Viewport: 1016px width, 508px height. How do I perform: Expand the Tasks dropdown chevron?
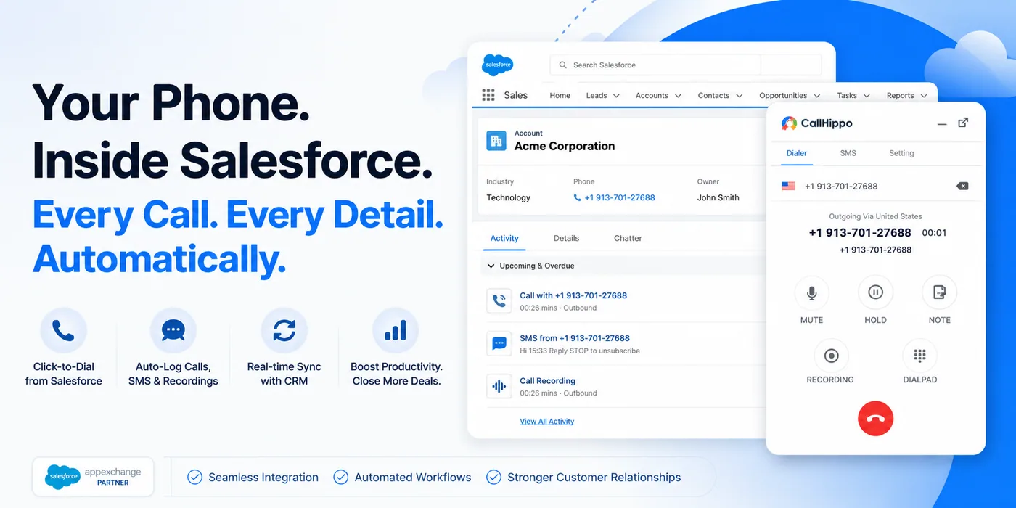click(x=867, y=96)
